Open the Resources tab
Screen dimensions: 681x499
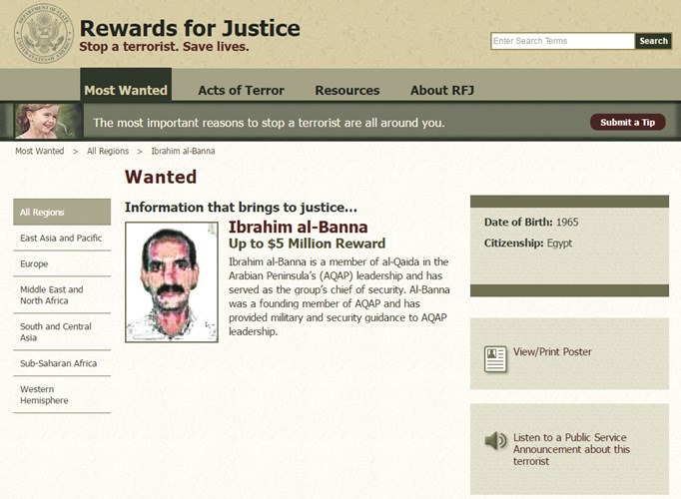347,90
